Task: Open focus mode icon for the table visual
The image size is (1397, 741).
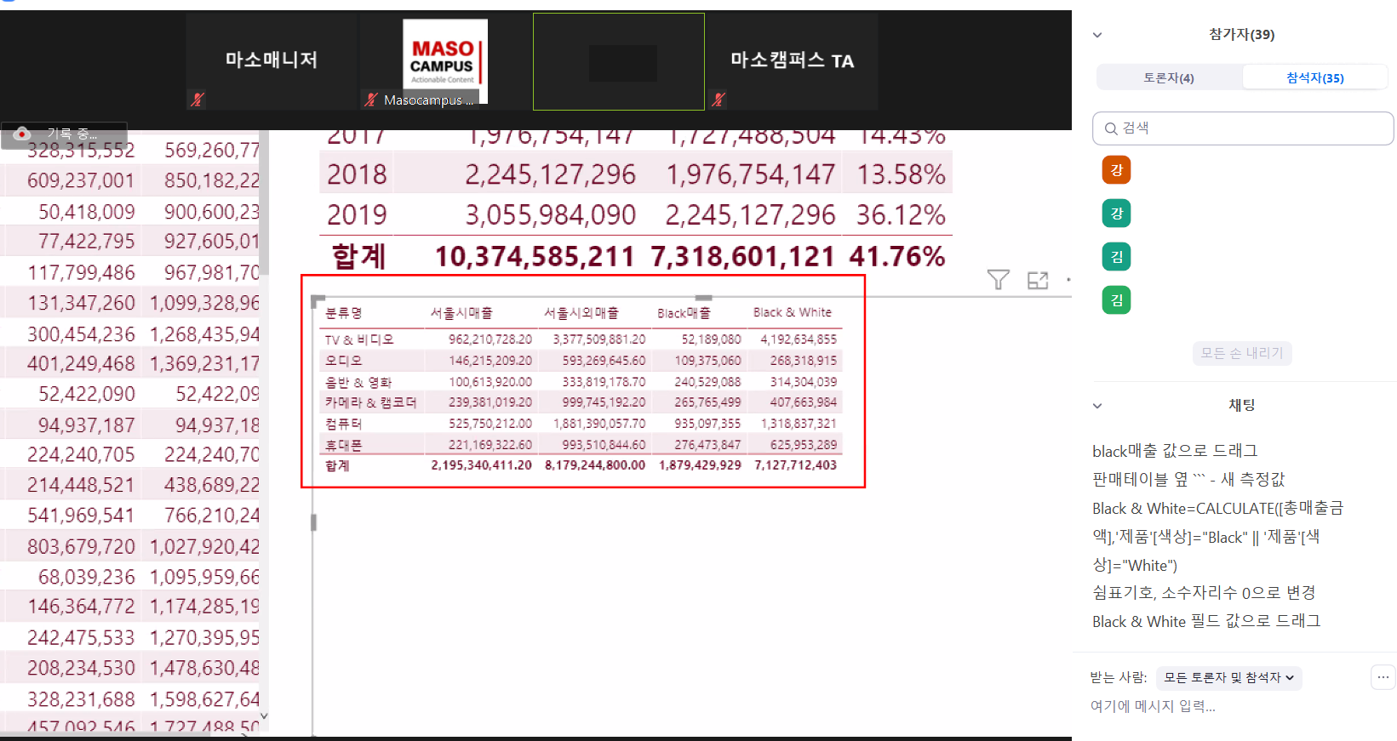Action: tap(1037, 280)
